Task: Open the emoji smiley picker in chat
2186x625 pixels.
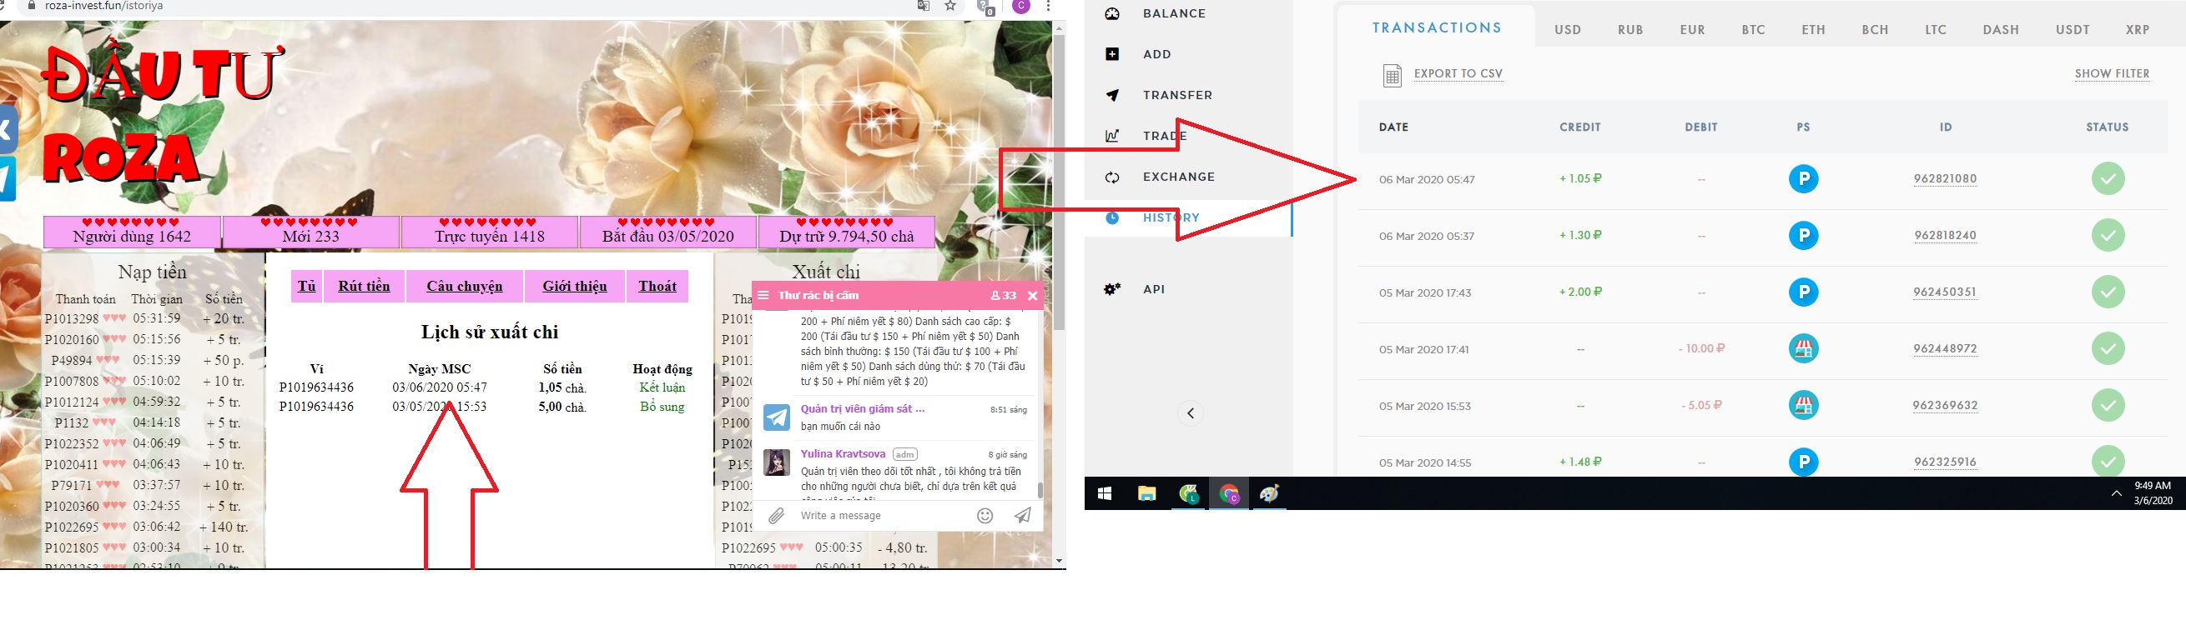Action: point(985,516)
